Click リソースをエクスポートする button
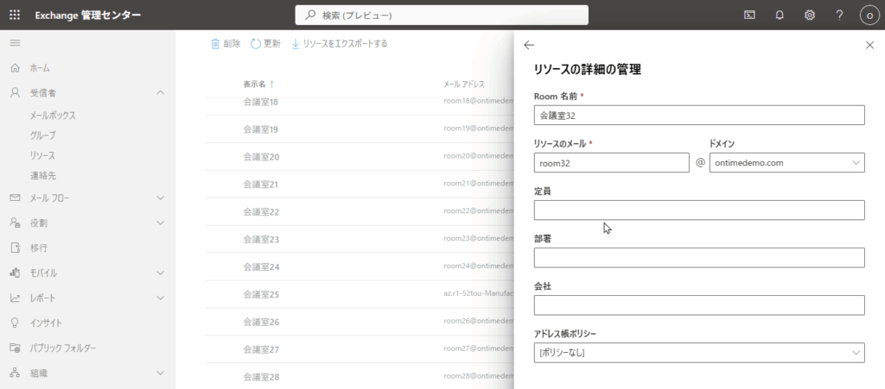885x389 pixels. (339, 43)
